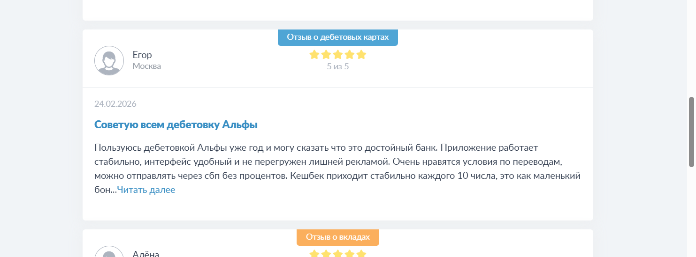This screenshot has height=257, width=696.
Task: Open review titled 'Советую всем дебетовку Альфы'
Action: (176, 125)
